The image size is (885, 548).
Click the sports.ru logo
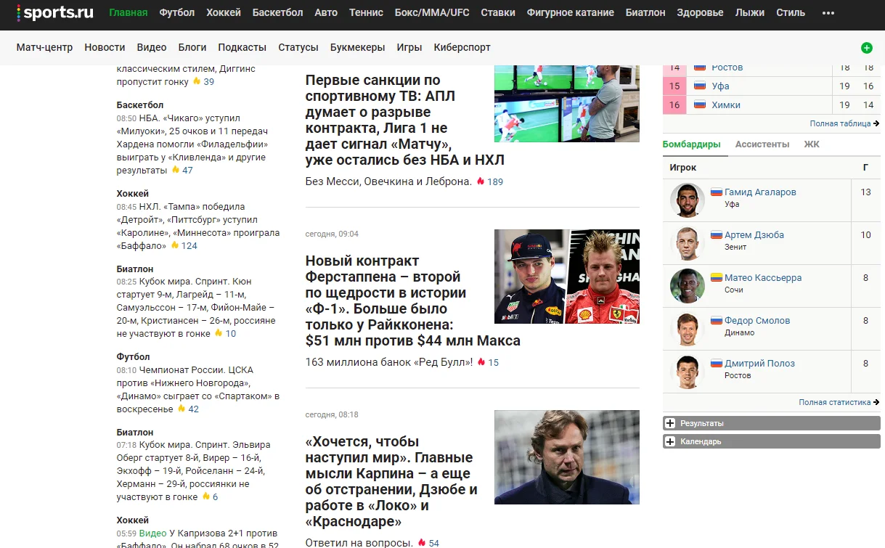click(56, 12)
